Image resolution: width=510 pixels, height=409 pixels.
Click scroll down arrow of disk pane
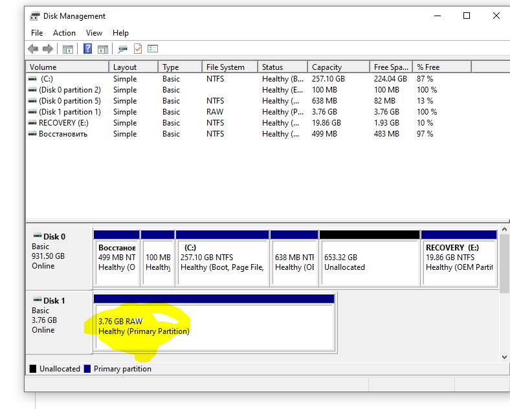(504, 357)
